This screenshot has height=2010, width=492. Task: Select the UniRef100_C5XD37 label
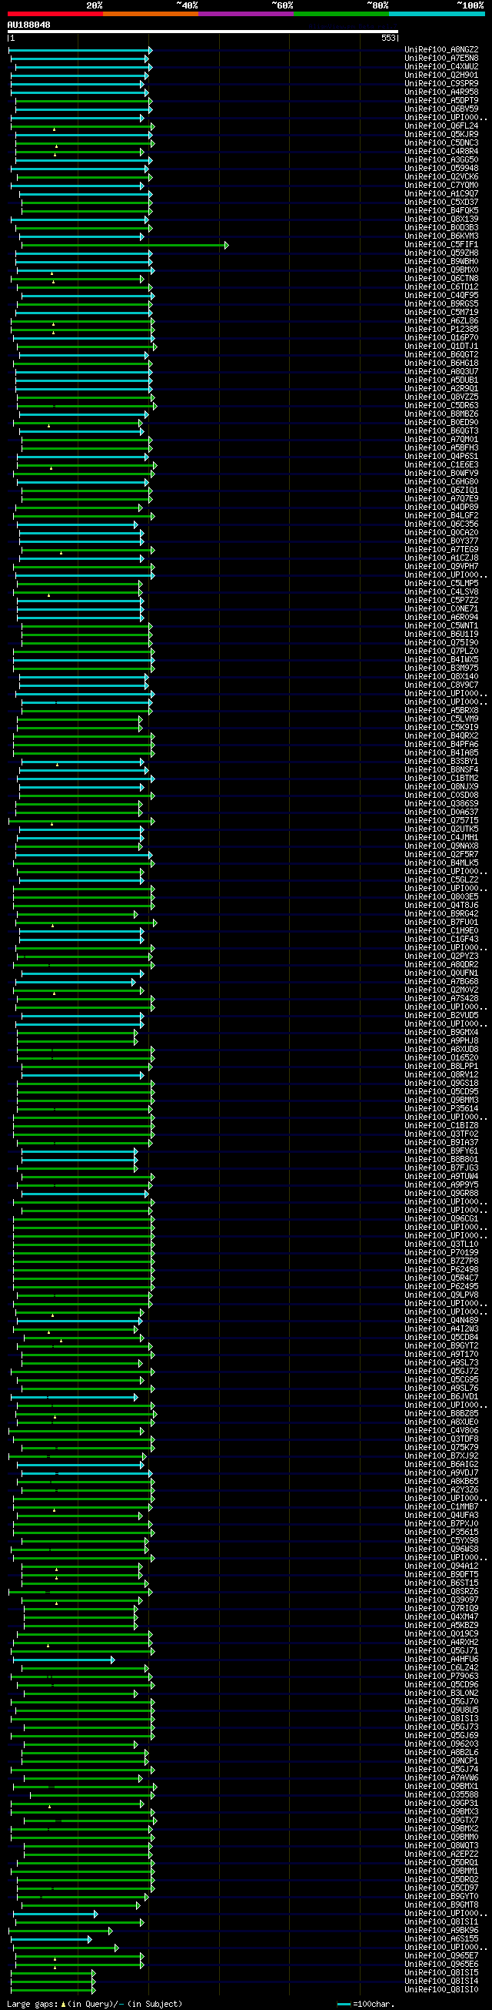pos(441,202)
